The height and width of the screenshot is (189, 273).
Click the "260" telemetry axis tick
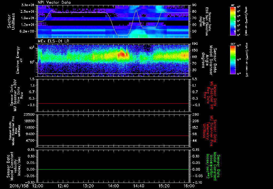tap(195, 115)
